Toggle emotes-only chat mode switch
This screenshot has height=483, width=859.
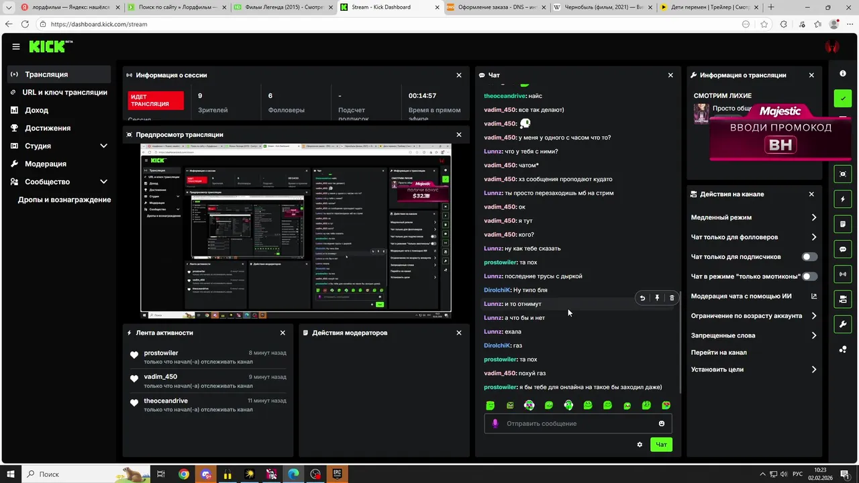pyautogui.click(x=810, y=276)
